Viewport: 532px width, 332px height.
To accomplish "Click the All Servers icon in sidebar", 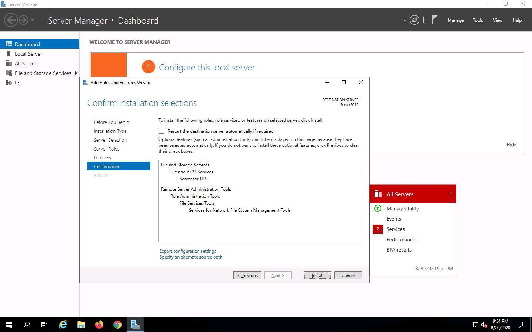I will [9, 63].
